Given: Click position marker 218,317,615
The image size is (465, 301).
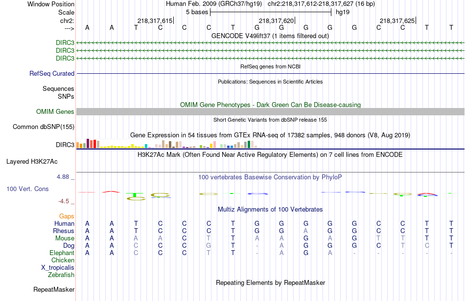Looking at the screenshot, I should pyautogui.click(x=155, y=21).
